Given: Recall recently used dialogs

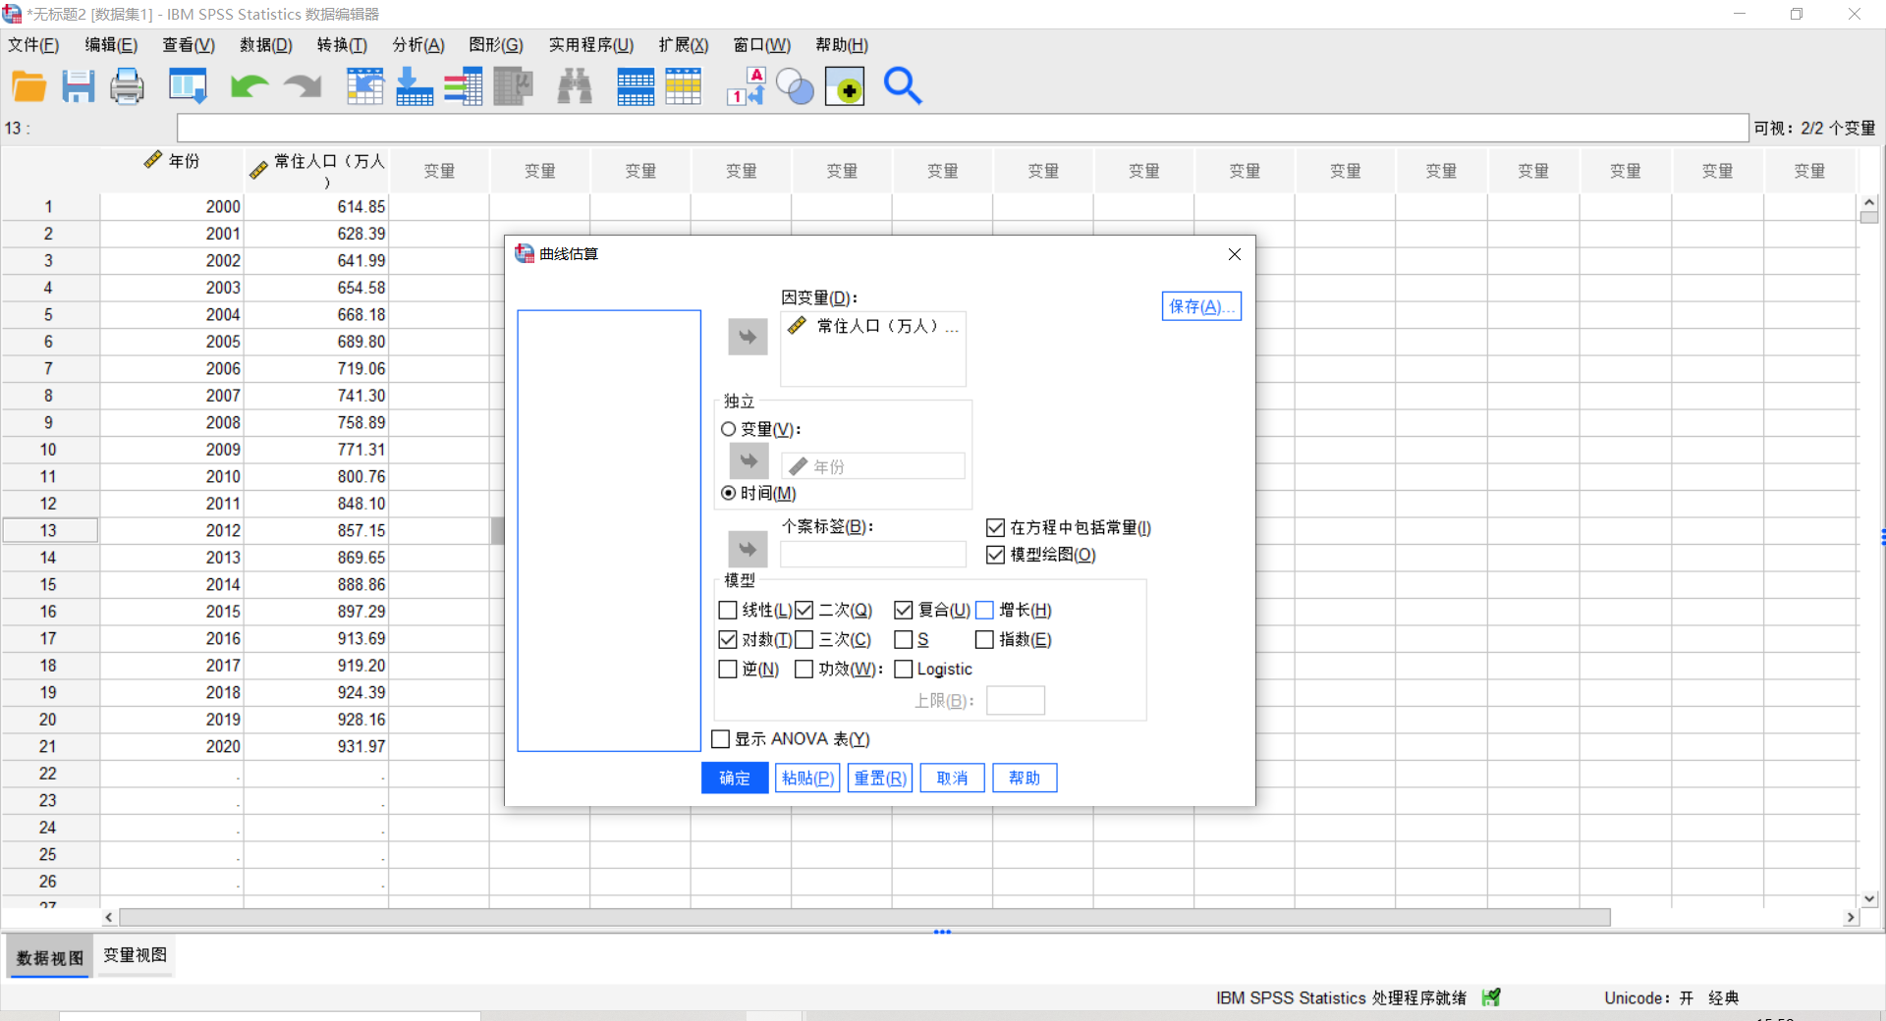Looking at the screenshot, I should click(x=188, y=86).
